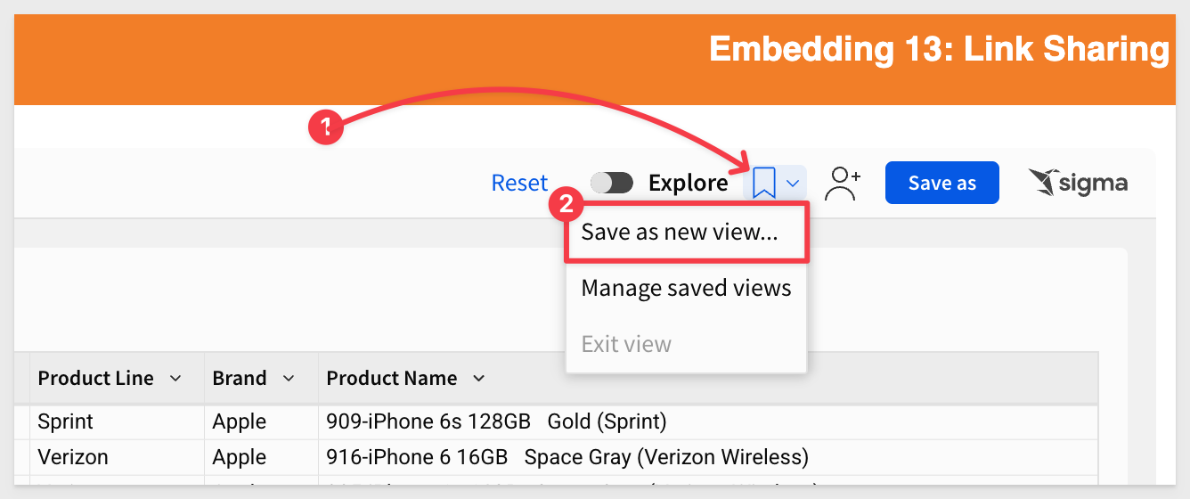Choose Save as new view…

tap(687, 233)
